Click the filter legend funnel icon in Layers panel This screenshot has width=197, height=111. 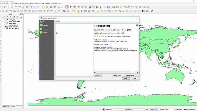pos(11,17)
